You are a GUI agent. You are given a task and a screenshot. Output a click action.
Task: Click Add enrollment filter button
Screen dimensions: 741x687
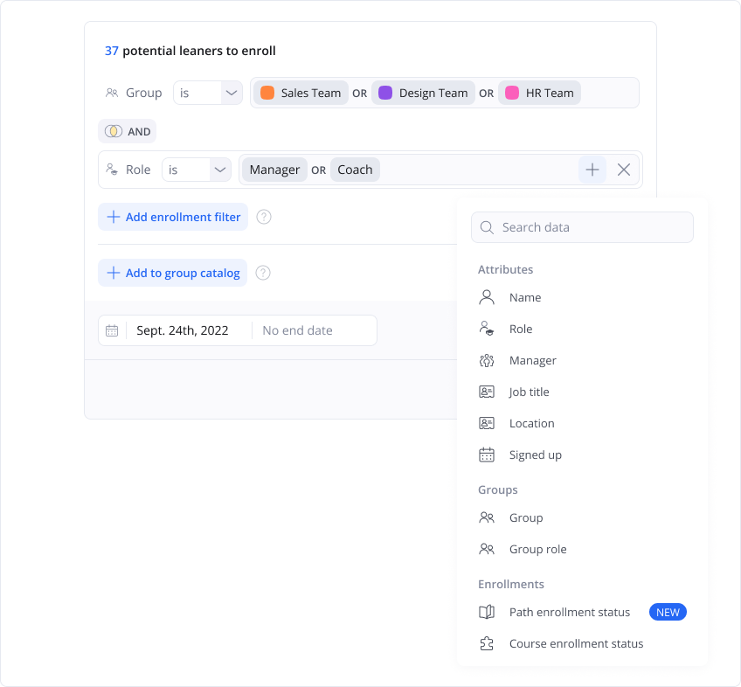173,217
